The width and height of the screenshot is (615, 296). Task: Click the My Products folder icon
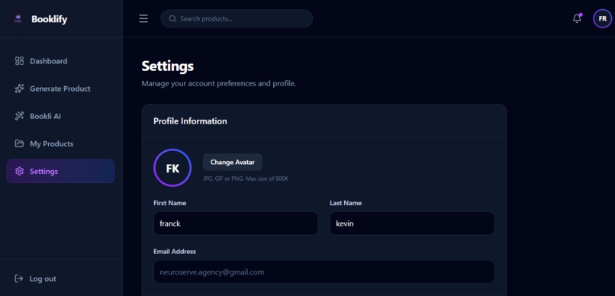coord(19,143)
